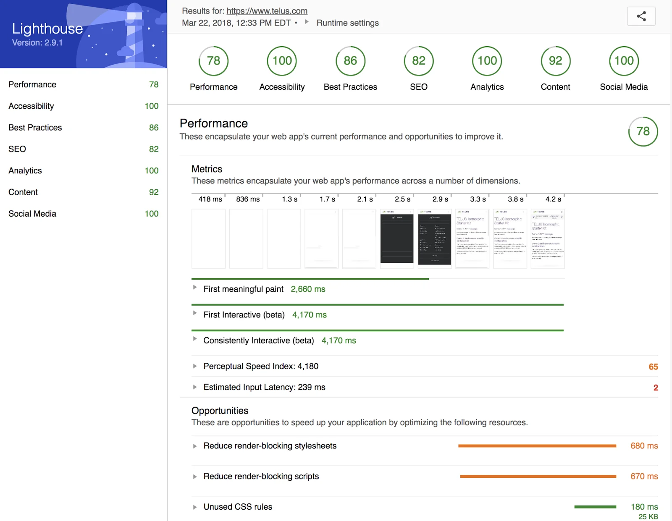
Task: Click the 1.7 s filmstrip thumbnail
Action: coord(321,238)
